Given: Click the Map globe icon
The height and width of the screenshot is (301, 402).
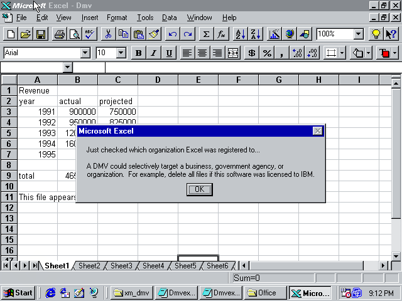Looking at the screenshot, I should [x=290, y=34].
